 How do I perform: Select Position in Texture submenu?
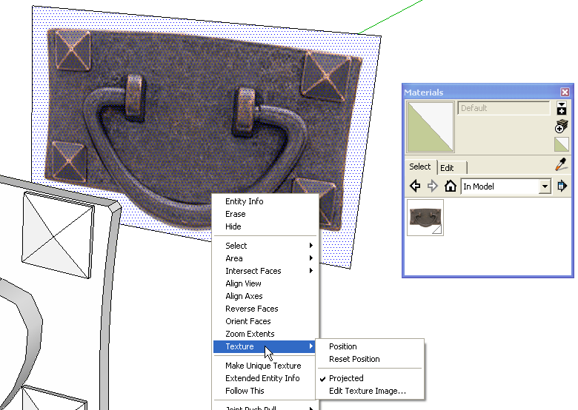370,346
